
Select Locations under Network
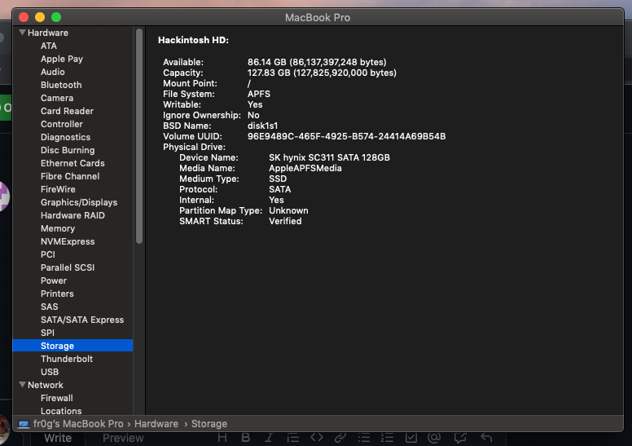[x=61, y=411]
